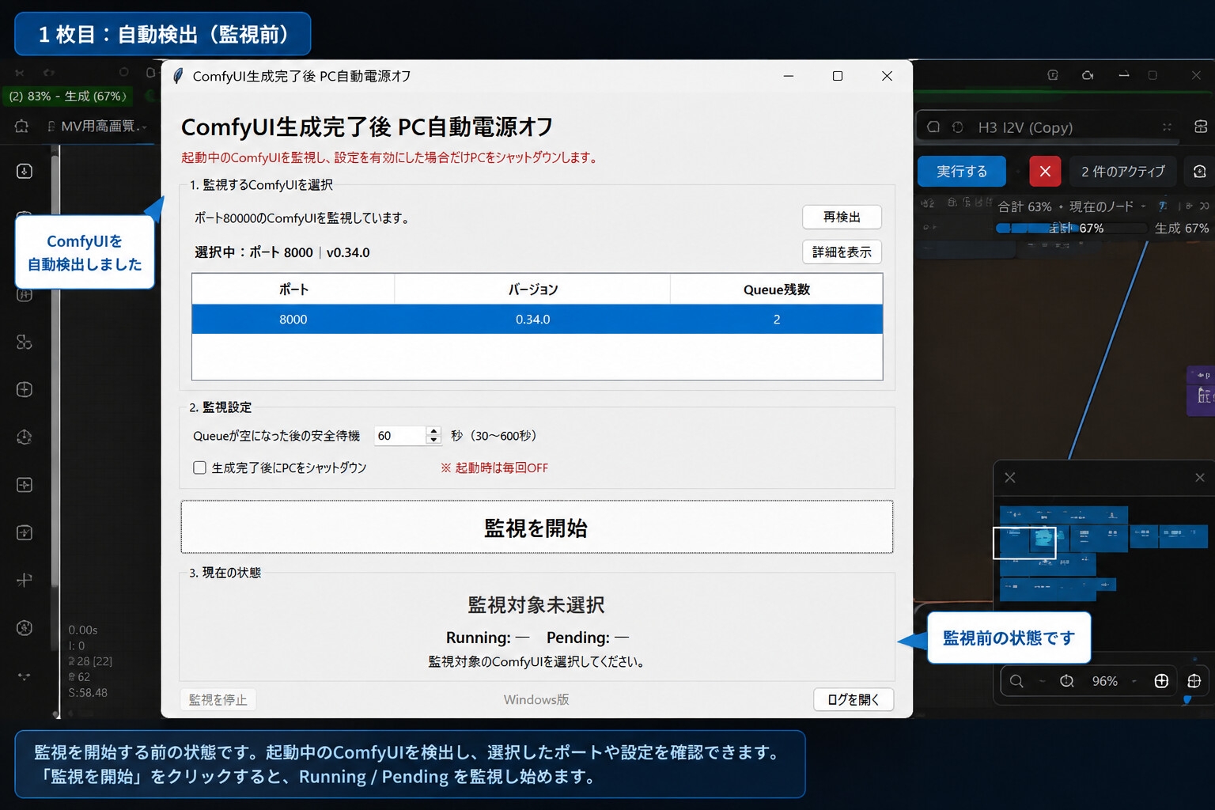Click the icon left of the MV用高画質 tab
This screenshot has width=1215, height=810.
[51, 127]
